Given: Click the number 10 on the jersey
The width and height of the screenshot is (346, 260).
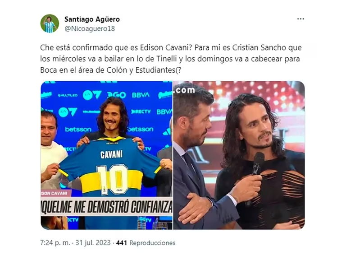Looking at the screenshot, I should click(x=112, y=179).
